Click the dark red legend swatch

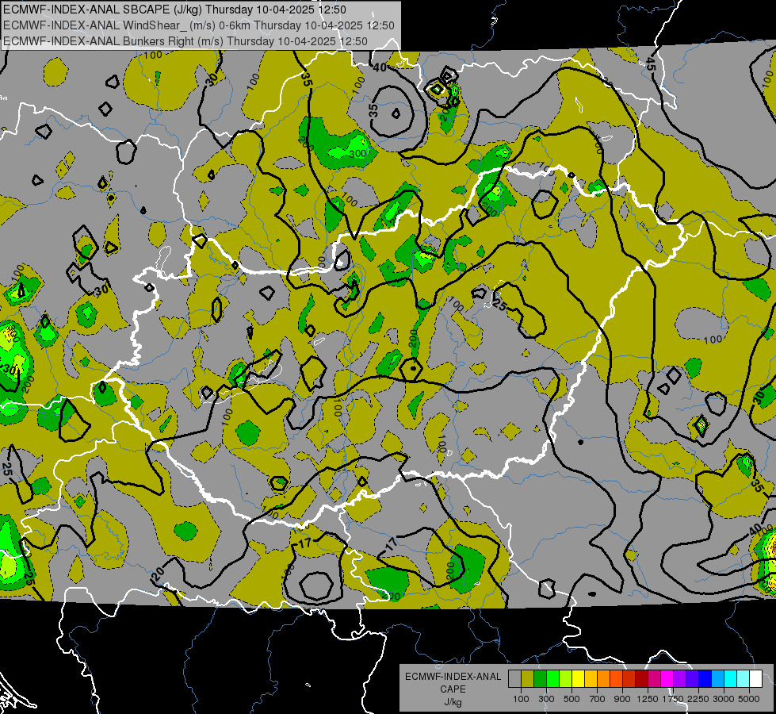(x=641, y=679)
